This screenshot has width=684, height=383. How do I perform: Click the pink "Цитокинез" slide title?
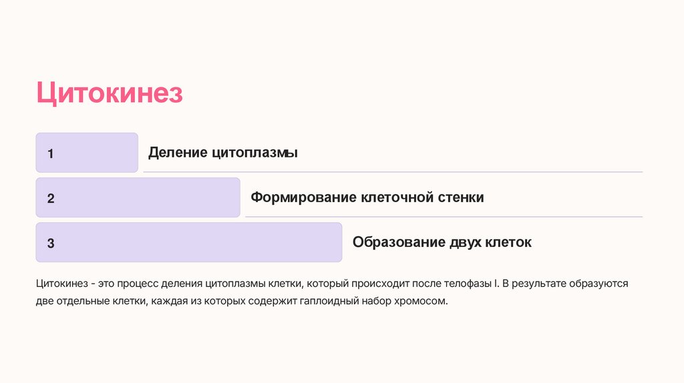pos(109,93)
